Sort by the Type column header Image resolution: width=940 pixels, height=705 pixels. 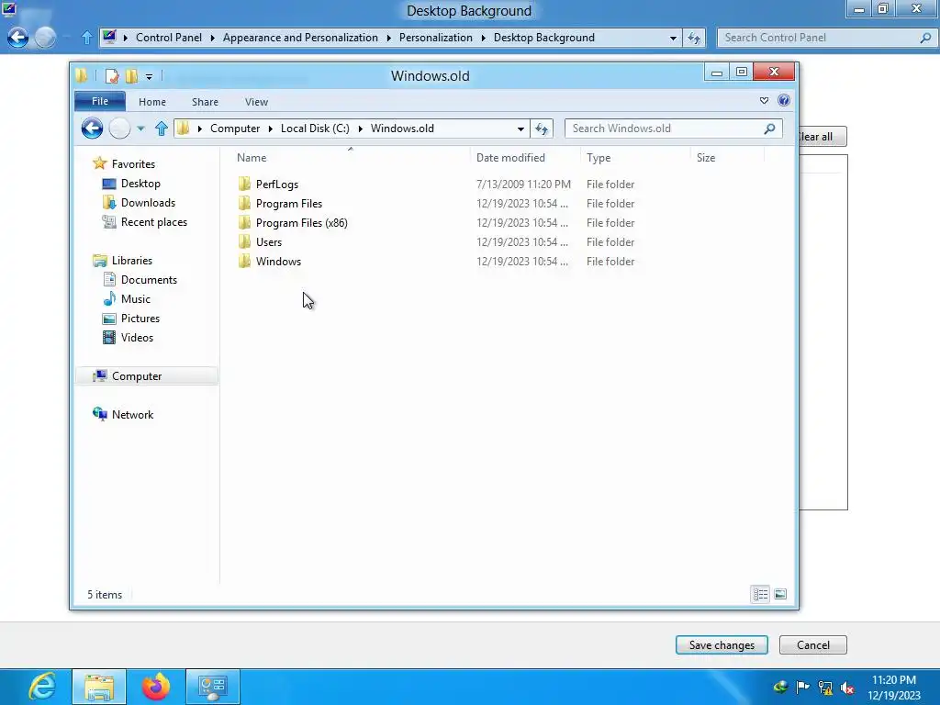tap(599, 158)
